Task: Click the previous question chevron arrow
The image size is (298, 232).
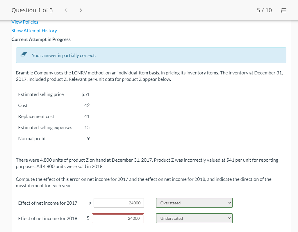Action: (x=65, y=10)
